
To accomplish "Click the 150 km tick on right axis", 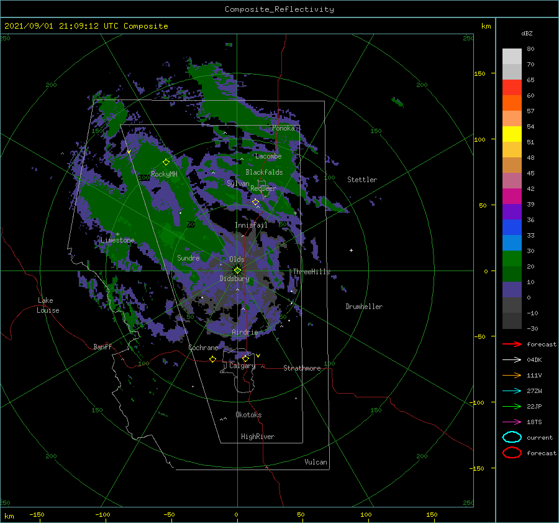I will [479, 73].
